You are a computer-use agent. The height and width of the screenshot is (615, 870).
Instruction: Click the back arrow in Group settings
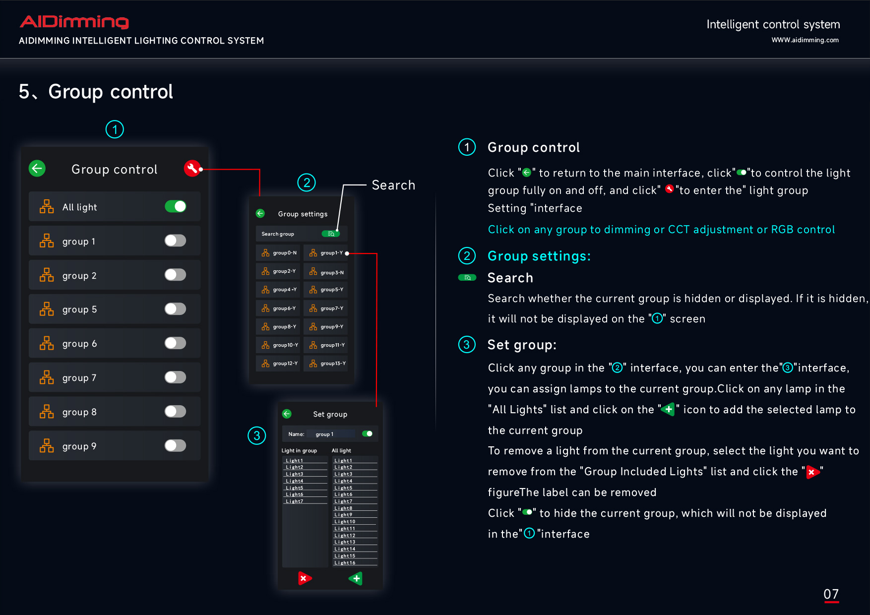pyautogui.click(x=260, y=214)
